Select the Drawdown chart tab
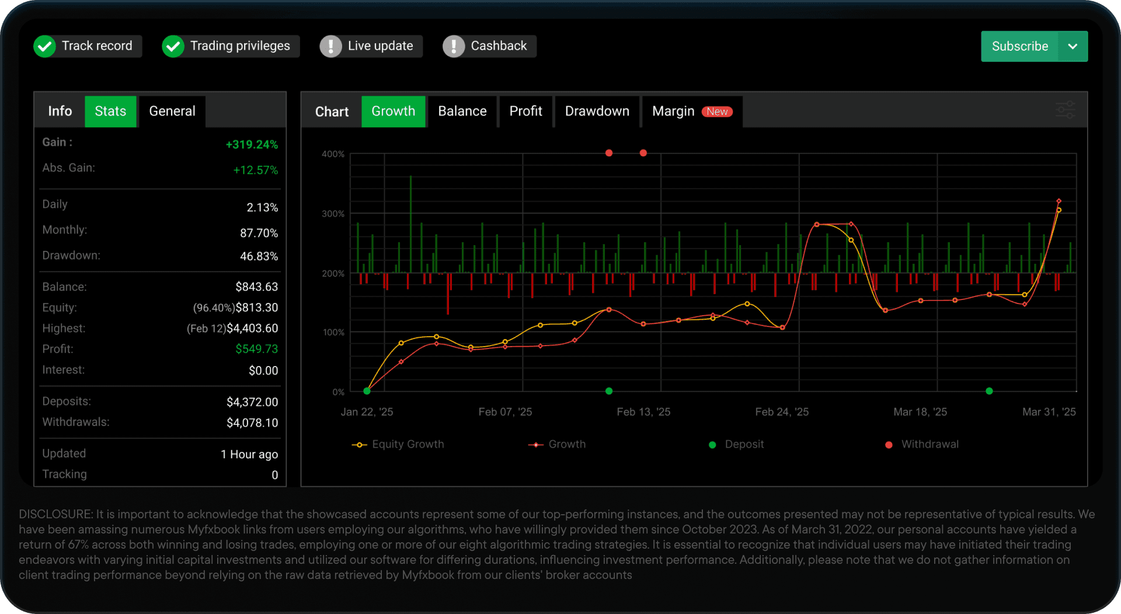Screen dimensions: 1121x614 click(597, 111)
